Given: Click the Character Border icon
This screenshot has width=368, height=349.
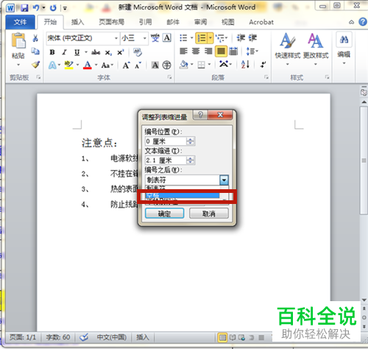Looking at the screenshot, I should coord(167,38).
